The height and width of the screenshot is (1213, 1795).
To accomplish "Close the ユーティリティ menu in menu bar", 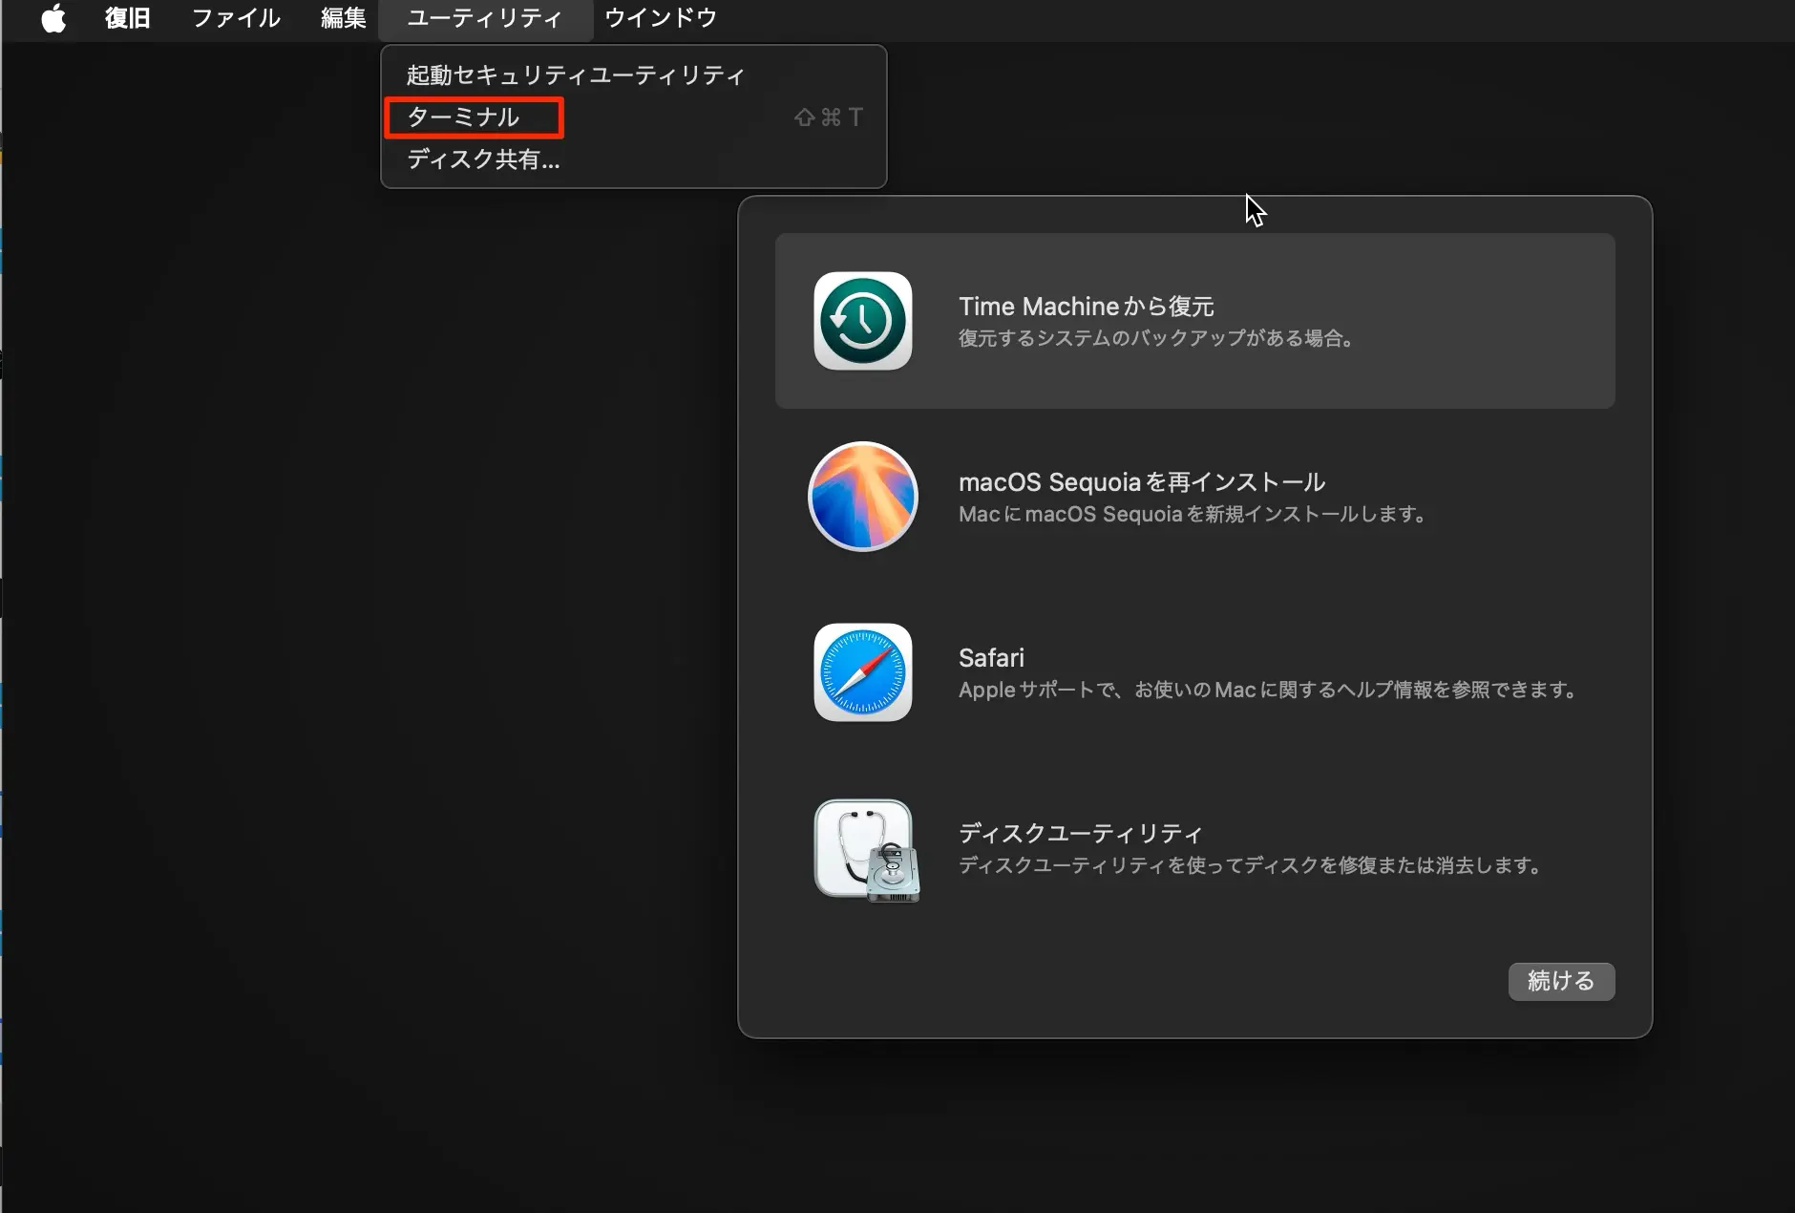I will (x=485, y=18).
